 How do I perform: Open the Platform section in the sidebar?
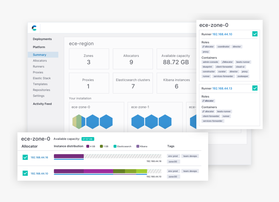(x=39, y=47)
